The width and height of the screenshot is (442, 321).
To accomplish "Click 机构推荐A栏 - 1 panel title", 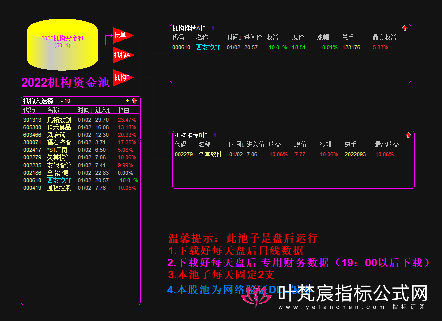I will 193,28.
